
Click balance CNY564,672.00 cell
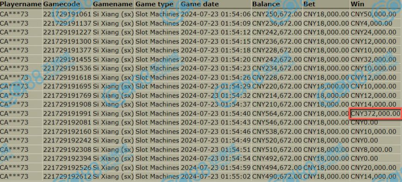(277, 113)
